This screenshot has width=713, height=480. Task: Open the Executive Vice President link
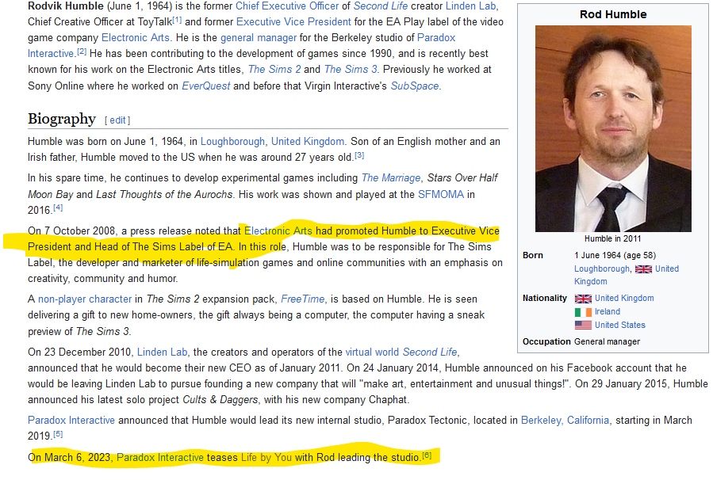293,22
